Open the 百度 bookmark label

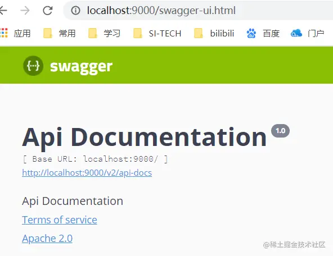tap(271, 34)
